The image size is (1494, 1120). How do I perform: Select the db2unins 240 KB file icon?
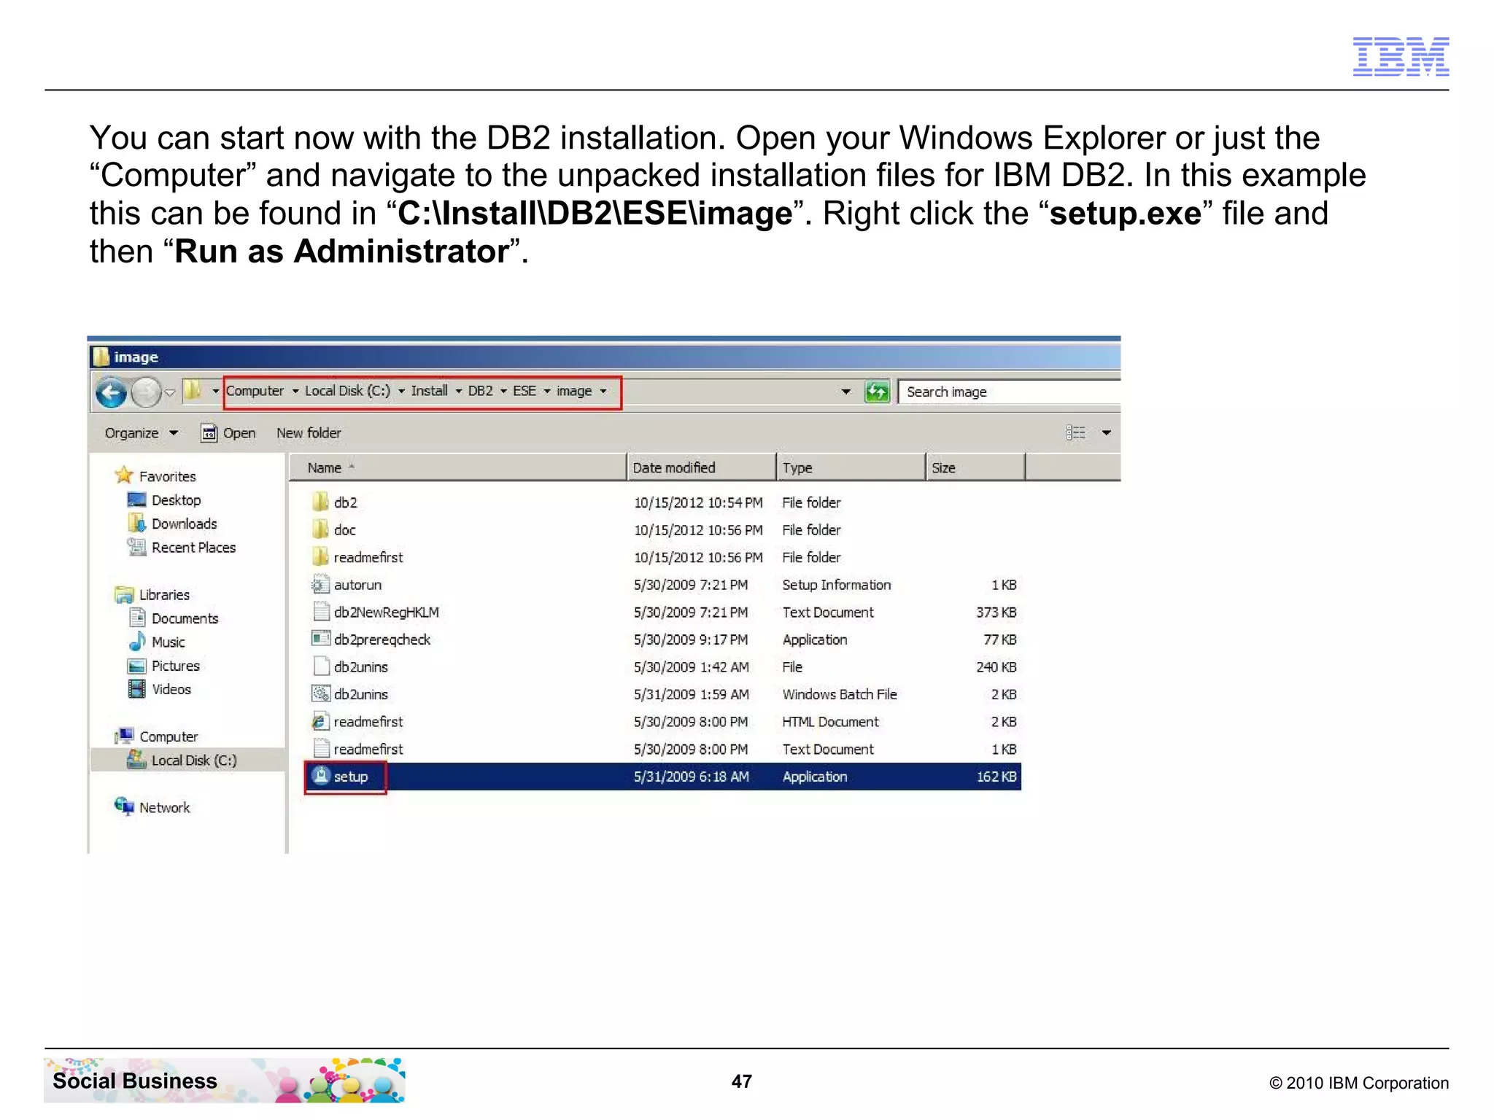coord(320,666)
